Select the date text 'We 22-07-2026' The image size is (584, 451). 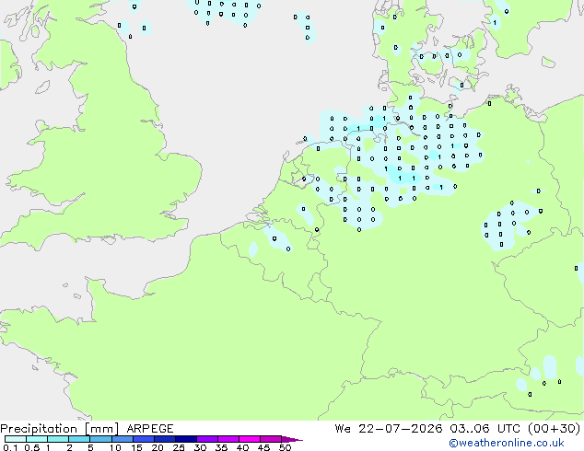[389, 429]
